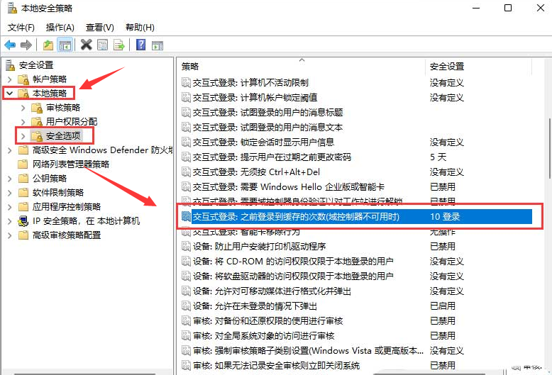552x375 pixels.
Task: Toggle the show/hide console tree icon
Action: point(65,45)
